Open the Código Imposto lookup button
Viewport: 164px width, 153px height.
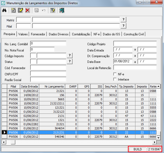pyautogui.click(x=70, y=55)
